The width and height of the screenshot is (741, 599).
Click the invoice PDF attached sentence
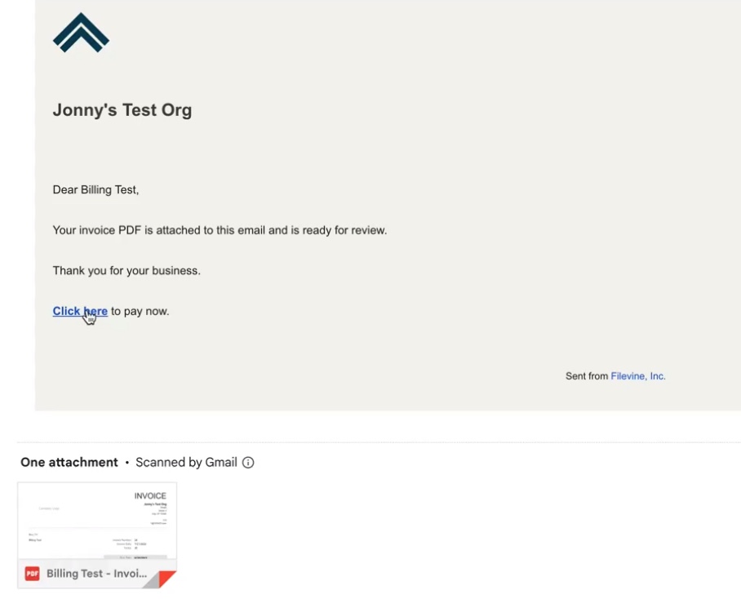point(220,230)
